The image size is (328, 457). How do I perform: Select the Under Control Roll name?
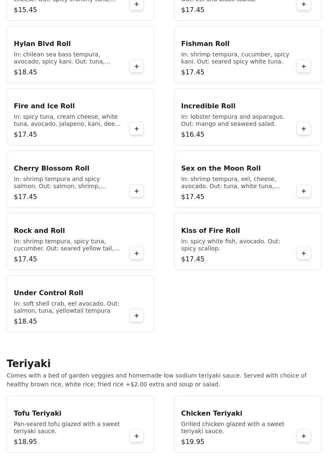pos(48,293)
